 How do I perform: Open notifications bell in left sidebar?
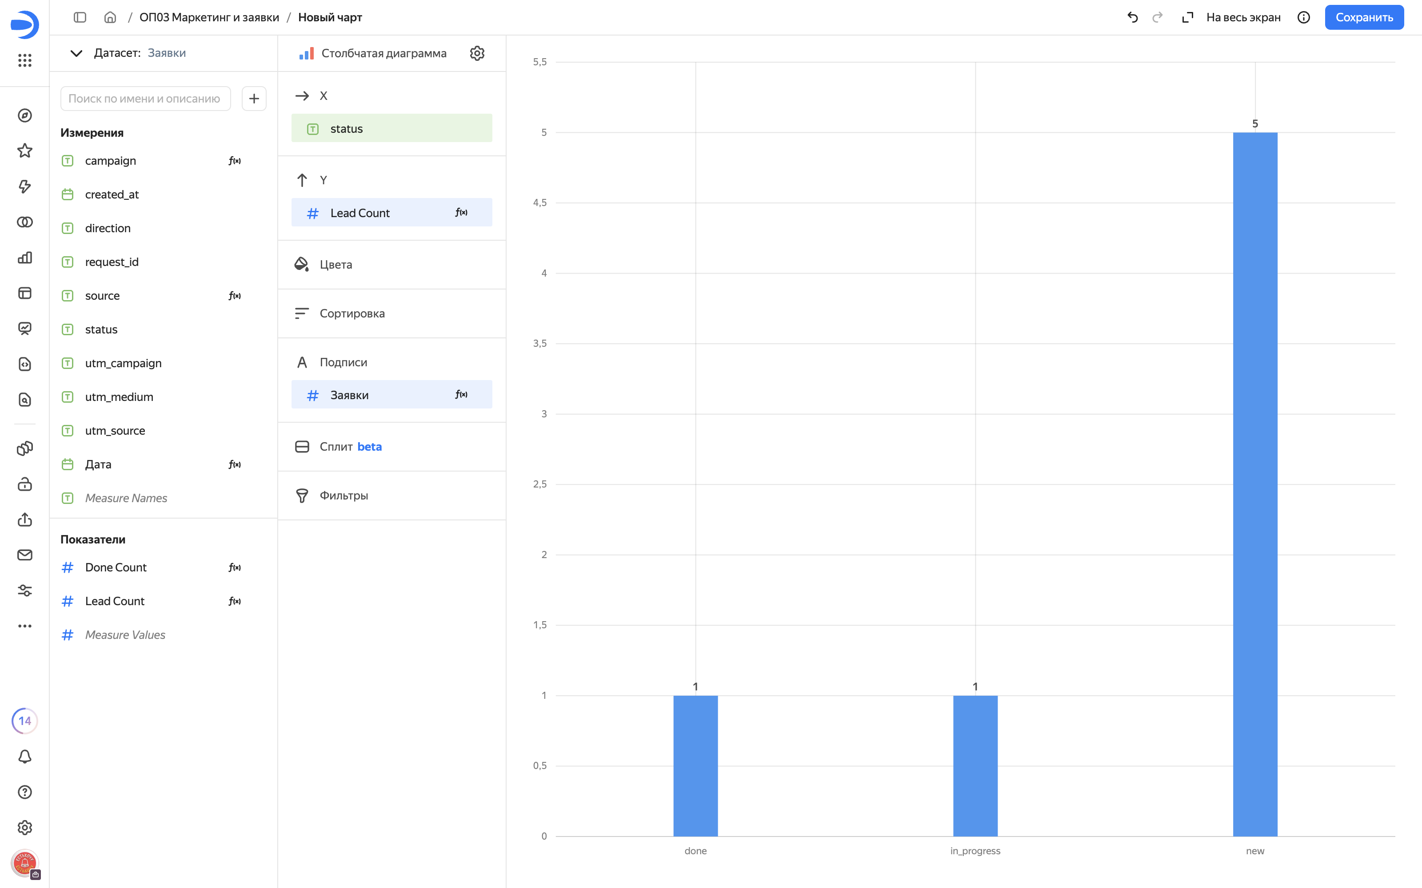tap(25, 757)
